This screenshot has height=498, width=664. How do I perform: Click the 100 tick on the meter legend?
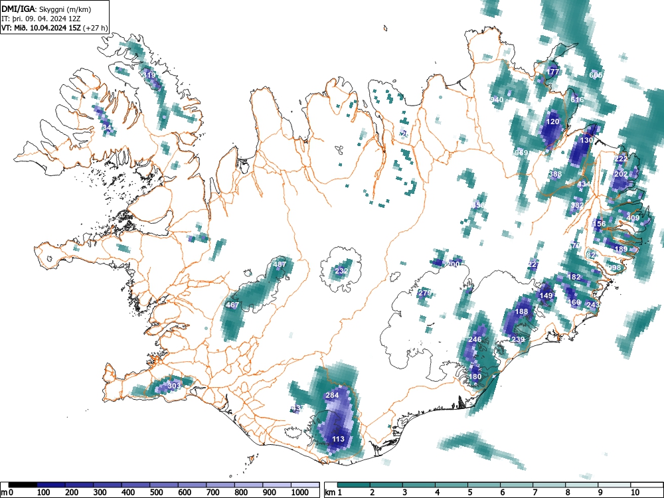pos(44,493)
